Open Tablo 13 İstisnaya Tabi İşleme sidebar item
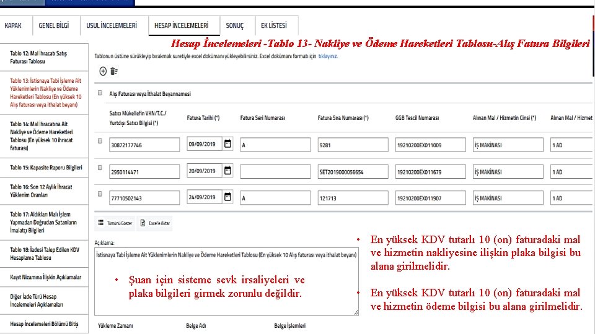This screenshot has width=595, height=334. coord(44,93)
